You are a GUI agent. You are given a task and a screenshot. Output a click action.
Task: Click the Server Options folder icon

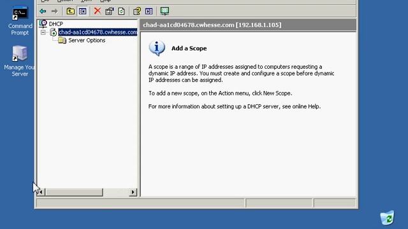[62, 40]
